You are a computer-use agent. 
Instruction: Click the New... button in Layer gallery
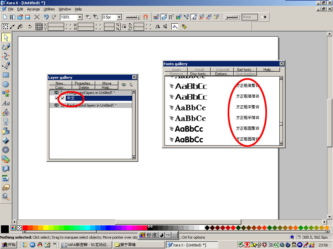[x=60, y=83]
